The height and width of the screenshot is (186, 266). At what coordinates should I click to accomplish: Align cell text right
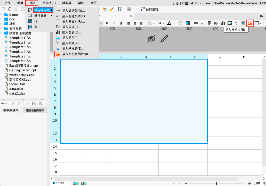(x=141, y=23)
